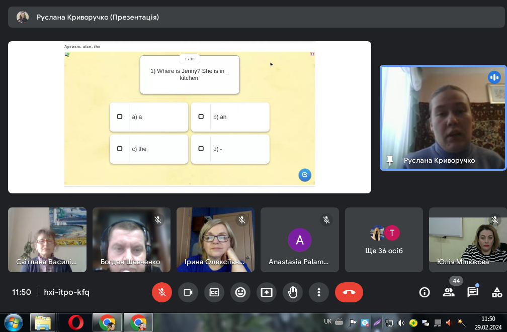Show the participants panel
This screenshot has height=332, width=507.
(449, 292)
